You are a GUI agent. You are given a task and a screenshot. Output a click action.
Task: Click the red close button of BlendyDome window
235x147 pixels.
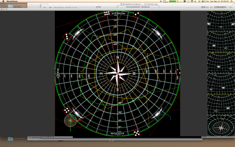2,9
